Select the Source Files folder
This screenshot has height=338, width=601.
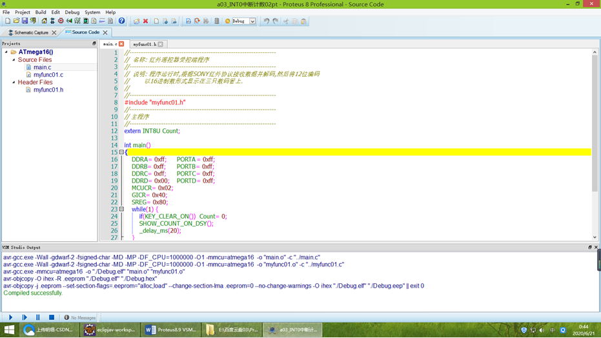(34, 60)
